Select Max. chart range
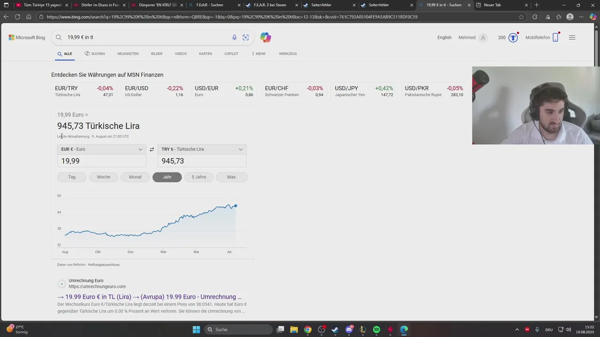Screen dimensions: 600x337 point(232,177)
